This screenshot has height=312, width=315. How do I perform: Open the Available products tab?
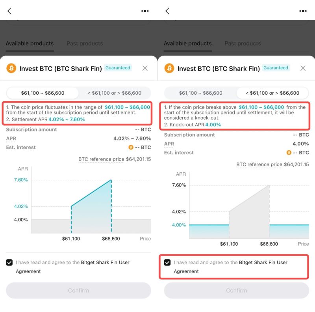[x=30, y=43]
